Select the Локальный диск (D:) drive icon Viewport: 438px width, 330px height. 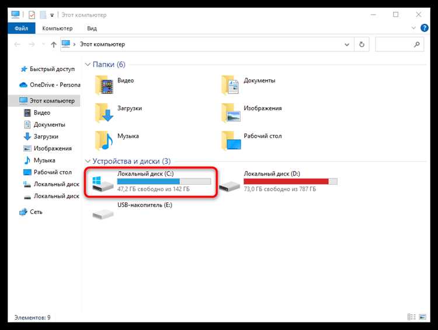pyautogui.click(x=230, y=186)
